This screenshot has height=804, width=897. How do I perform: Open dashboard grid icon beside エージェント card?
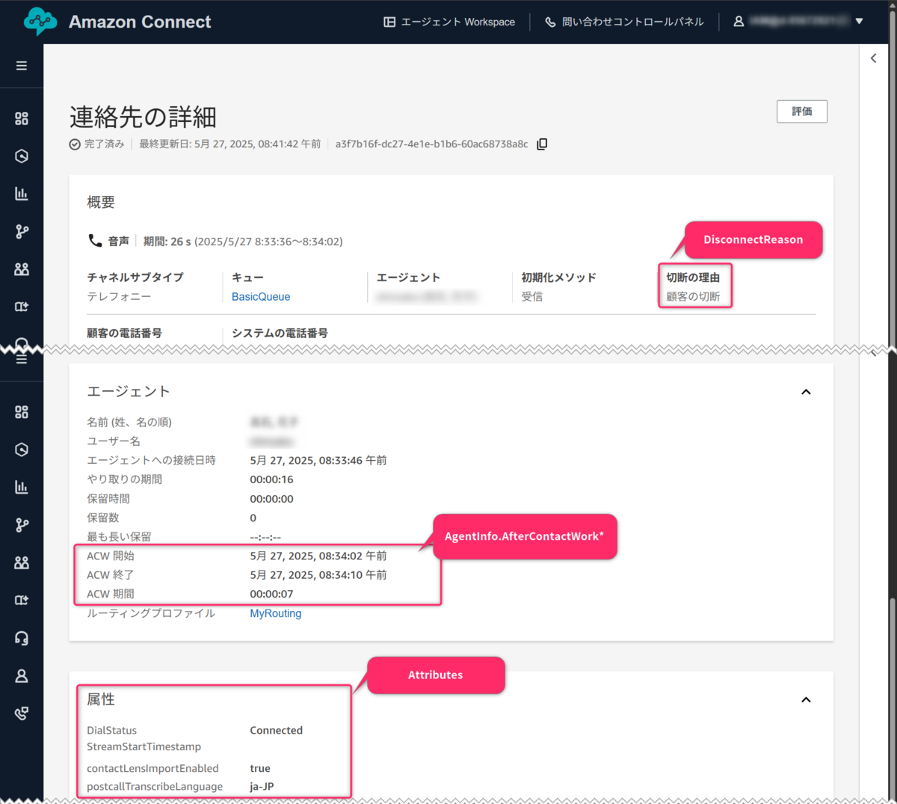[22, 412]
